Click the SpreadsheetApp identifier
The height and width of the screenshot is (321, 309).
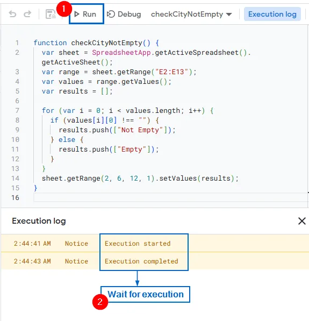121,53
